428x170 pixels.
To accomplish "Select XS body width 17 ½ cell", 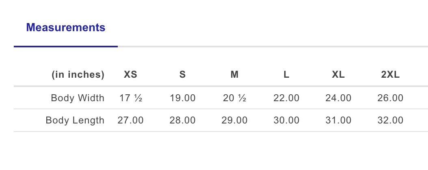I will tap(130, 98).
